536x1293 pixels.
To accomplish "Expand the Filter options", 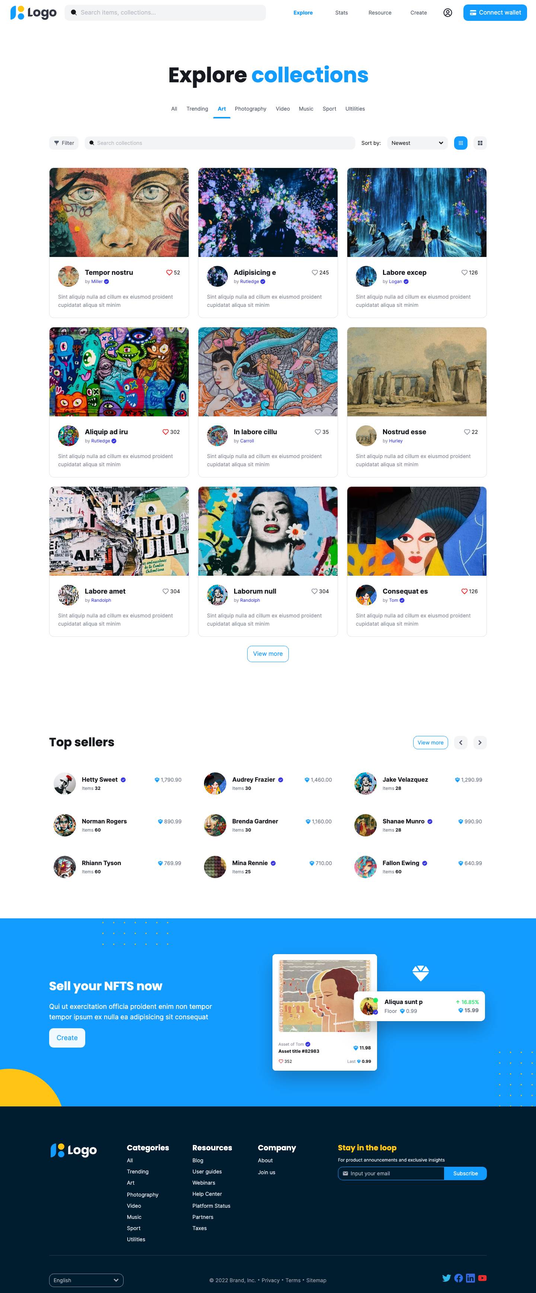I will point(64,143).
